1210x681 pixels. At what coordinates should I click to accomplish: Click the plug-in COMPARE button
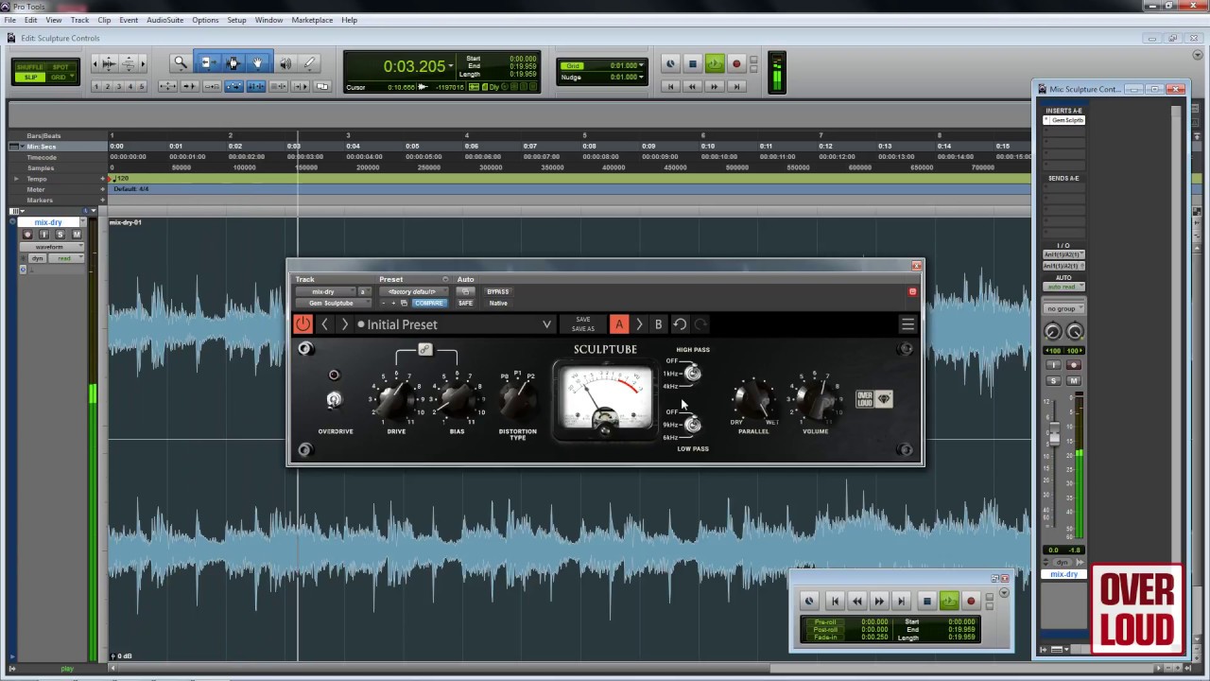428,303
